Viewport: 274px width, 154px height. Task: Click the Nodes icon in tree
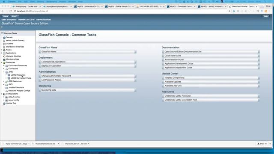point(4,50)
